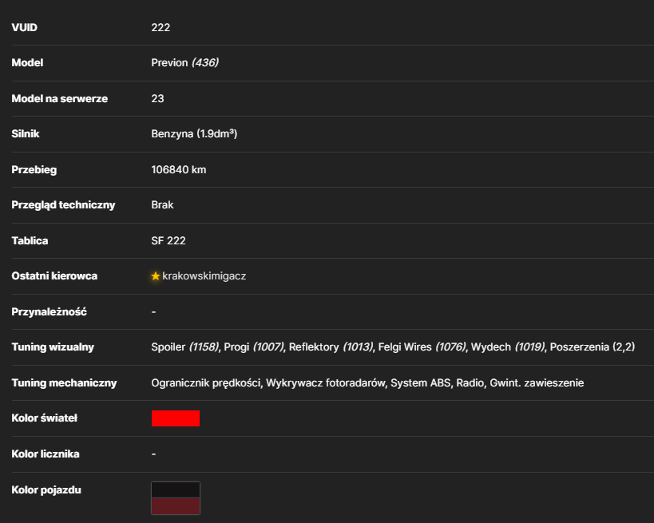The width and height of the screenshot is (654, 523).
Task: Click the plate number SF 222
Action: [168, 240]
